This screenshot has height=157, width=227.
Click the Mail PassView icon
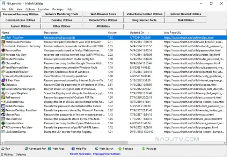(3, 38)
